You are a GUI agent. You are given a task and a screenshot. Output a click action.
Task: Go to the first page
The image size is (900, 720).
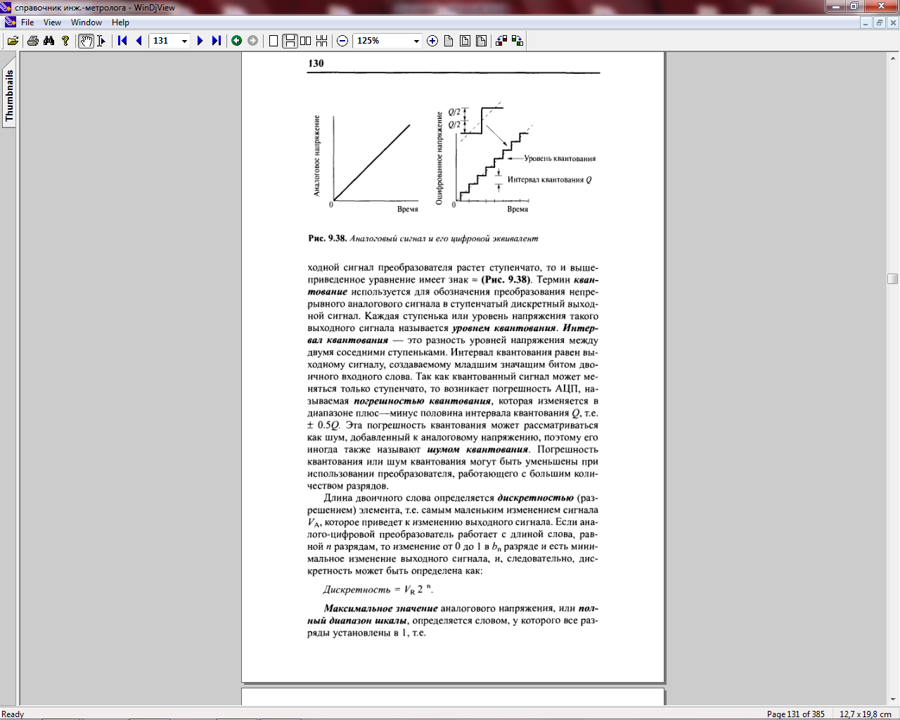pos(122,41)
